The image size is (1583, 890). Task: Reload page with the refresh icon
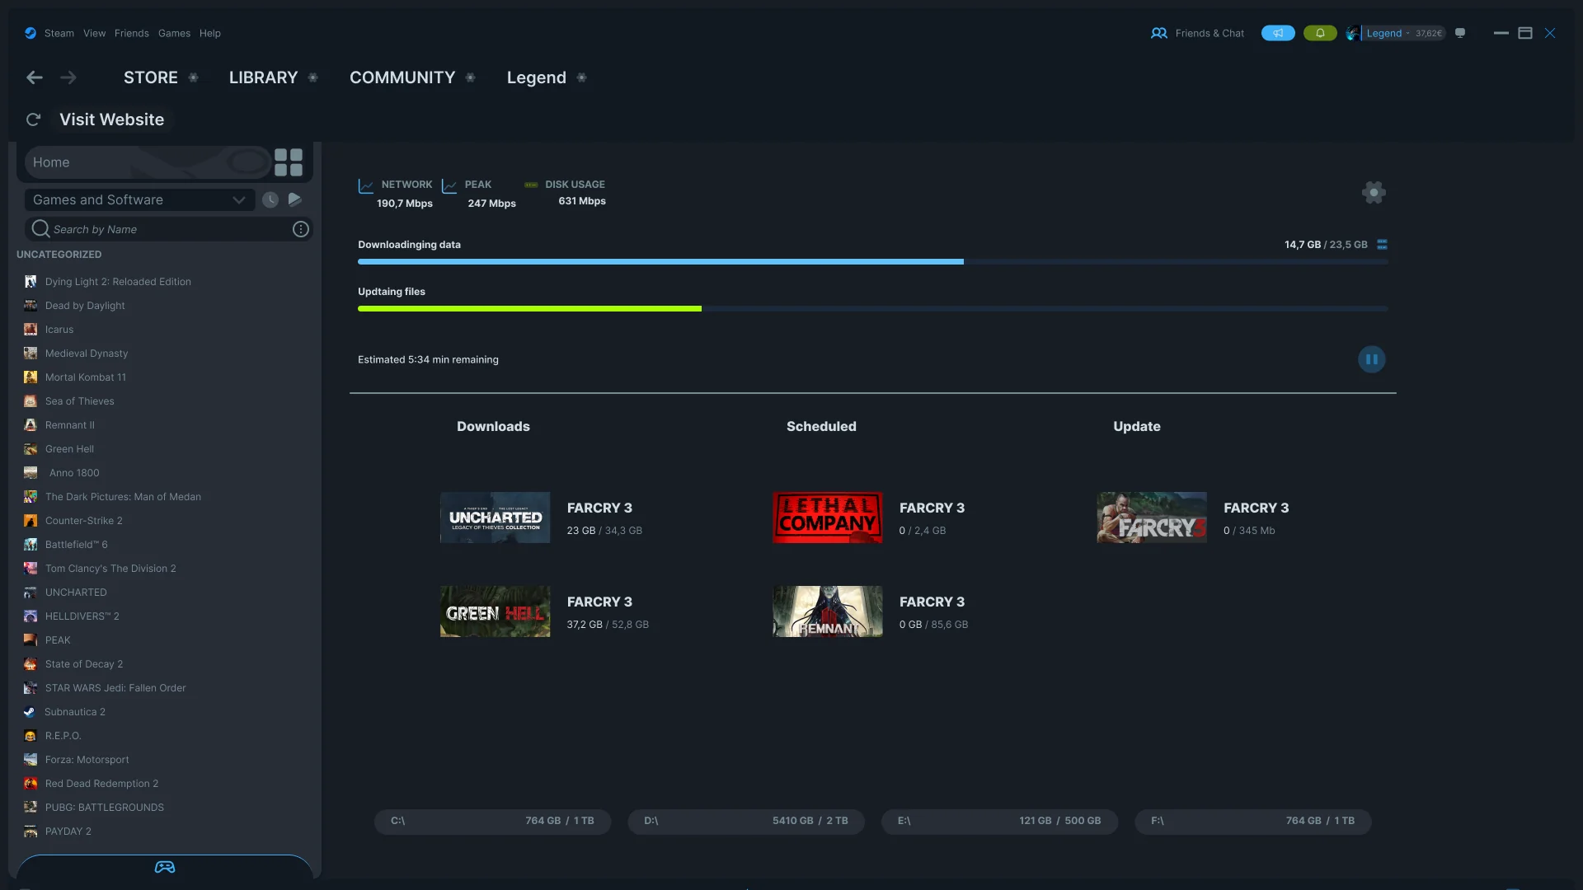coord(33,119)
